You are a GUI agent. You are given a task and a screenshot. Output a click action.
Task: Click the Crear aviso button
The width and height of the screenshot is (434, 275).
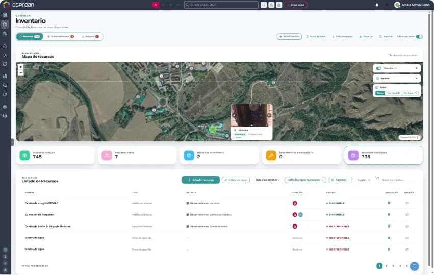pyautogui.click(x=296, y=5)
